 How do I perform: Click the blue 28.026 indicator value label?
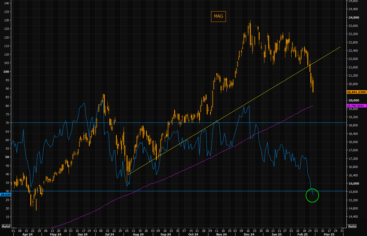click(x=5, y=195)
